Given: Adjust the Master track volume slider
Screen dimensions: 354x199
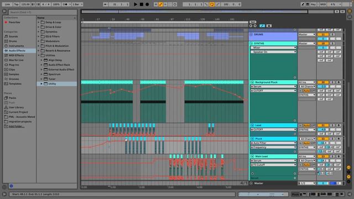Looking at the screenshot, I should point(323,183).
